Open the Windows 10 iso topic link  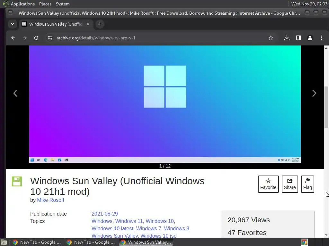tap(158, 235)
